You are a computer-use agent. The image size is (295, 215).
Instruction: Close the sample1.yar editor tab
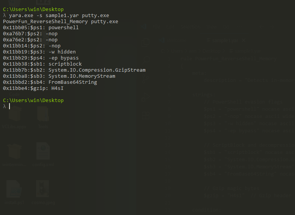coord(243,40)
